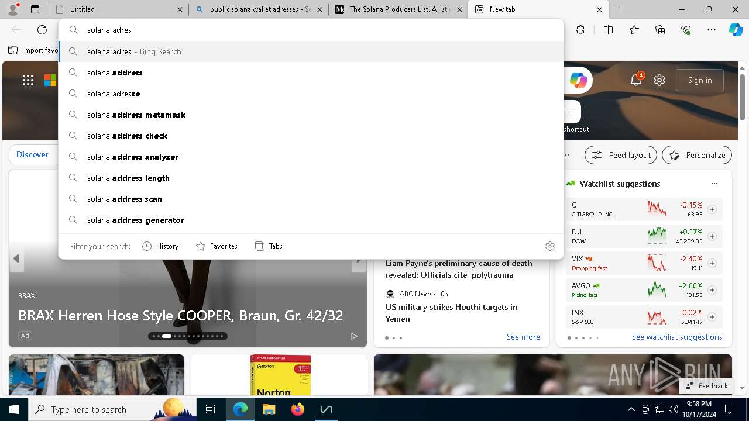
Task: Open volume control in system tray
Action: [x=673, y=409]
